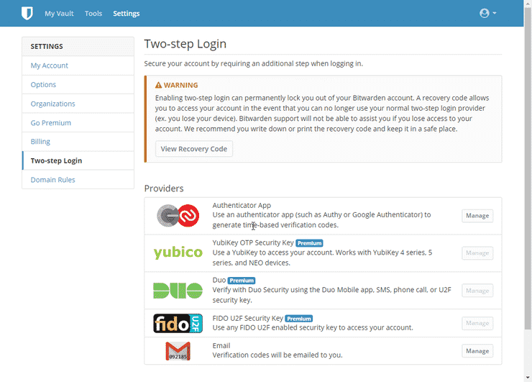Click 'Secure your account by requiring' text
The image size is (532, 382).
click(254, 64)
